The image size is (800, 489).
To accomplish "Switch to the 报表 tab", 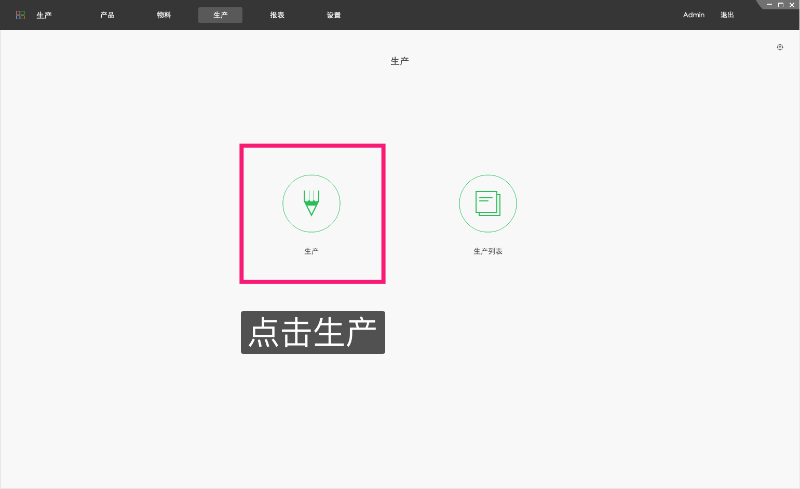I will [x=277, y=15].
